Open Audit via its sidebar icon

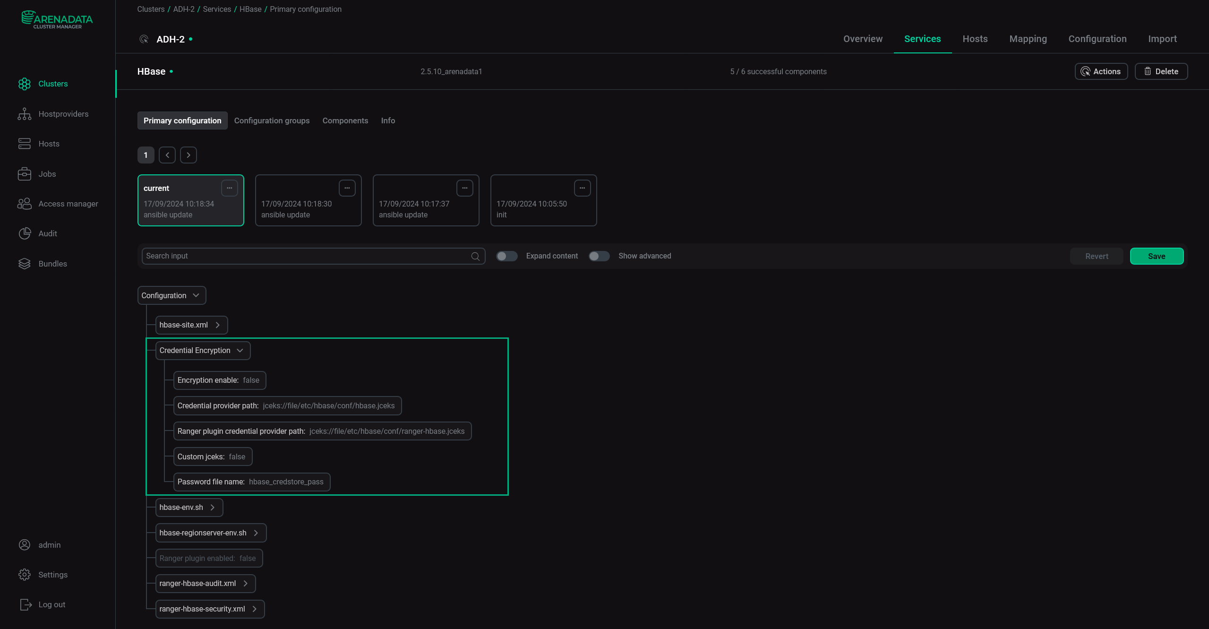[x=25, y=233]
